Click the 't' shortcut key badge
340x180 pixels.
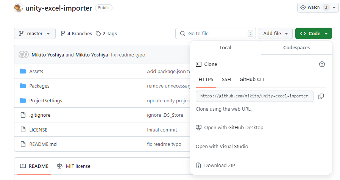[x=250, y=33]
